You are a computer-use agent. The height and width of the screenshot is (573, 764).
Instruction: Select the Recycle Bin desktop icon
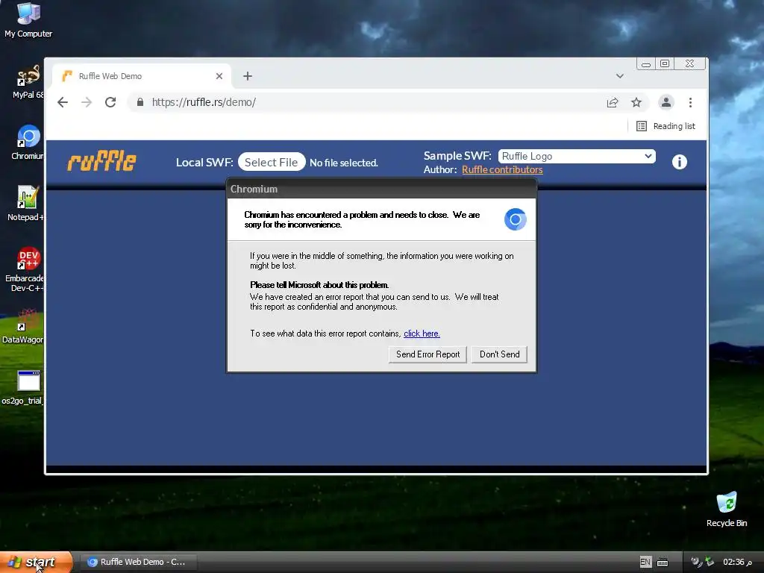(727, 510)
